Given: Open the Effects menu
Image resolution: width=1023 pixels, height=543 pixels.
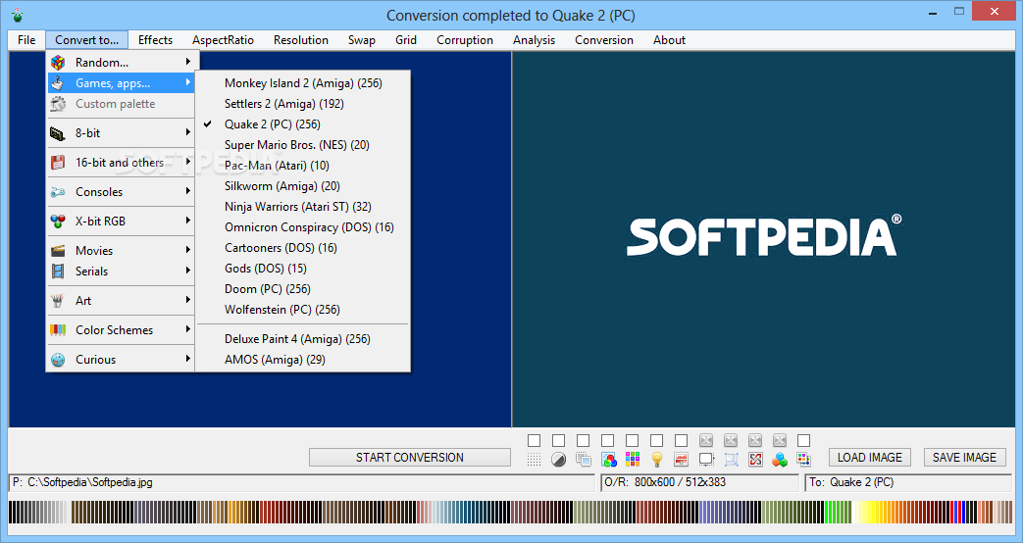Looking at the screenshot, I should [155, 40].
